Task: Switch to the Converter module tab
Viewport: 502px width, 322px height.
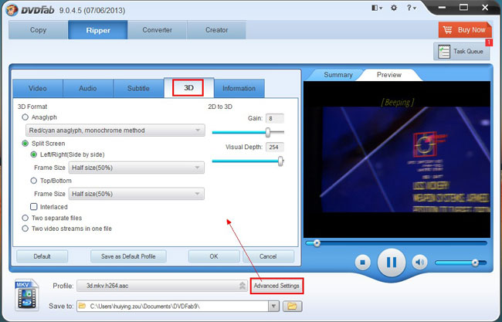Action: tap(158, 30)
